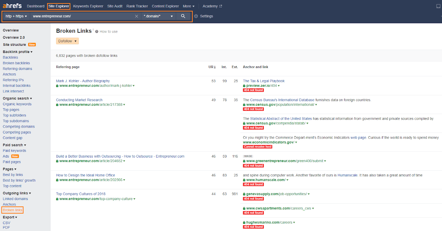442x231 pixels.
Task: Open the Academy external link
Action: [x=212, y=6]
